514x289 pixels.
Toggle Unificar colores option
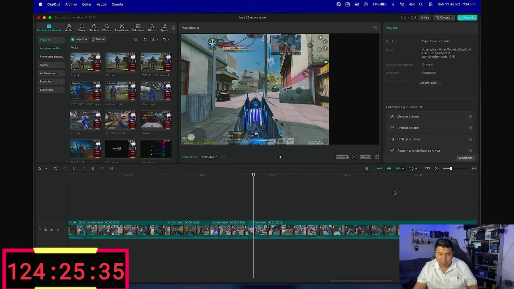(470, 128)
